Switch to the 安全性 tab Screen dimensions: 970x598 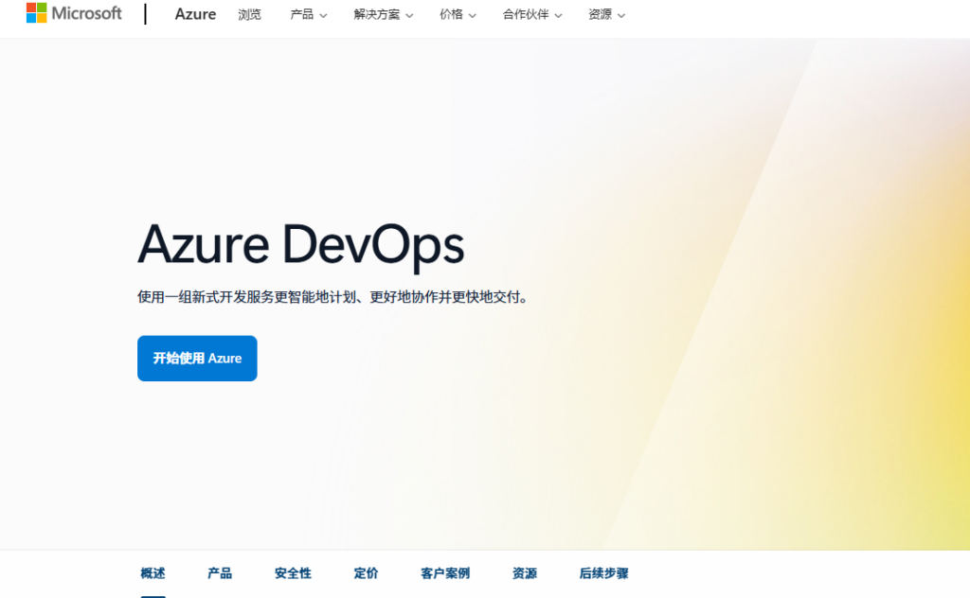293,573
